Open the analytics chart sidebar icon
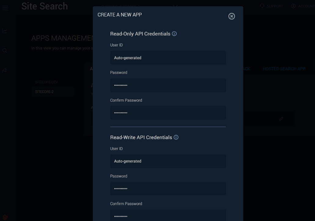This screenshot has height=221, width=315. 5,31
